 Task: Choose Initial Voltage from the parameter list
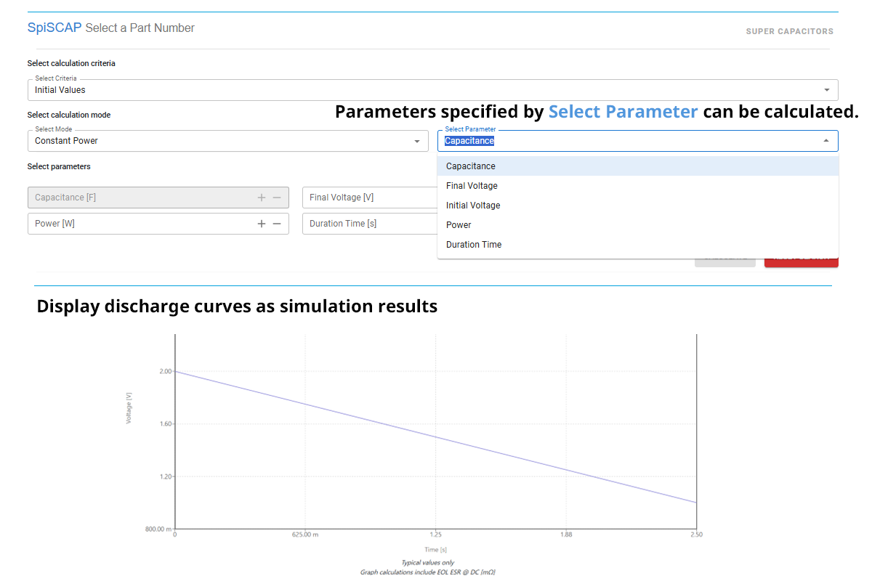click(x=638, y=206)
